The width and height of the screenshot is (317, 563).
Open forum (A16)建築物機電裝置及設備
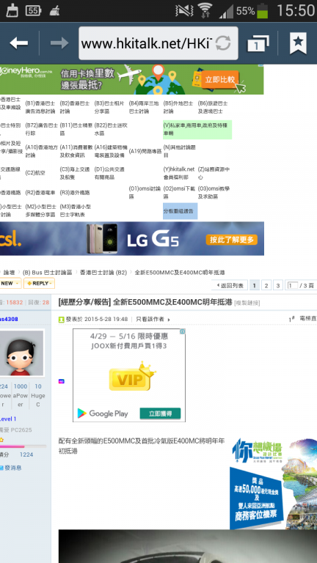point(111,151)
